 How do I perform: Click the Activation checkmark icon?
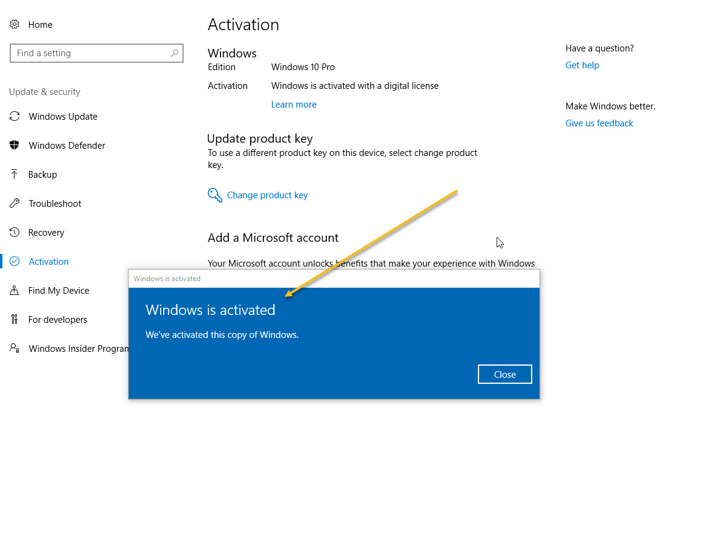14,261
